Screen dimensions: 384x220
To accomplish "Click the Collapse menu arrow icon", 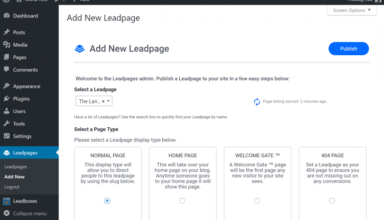I will pyautogui.click(x=7, y=213).
